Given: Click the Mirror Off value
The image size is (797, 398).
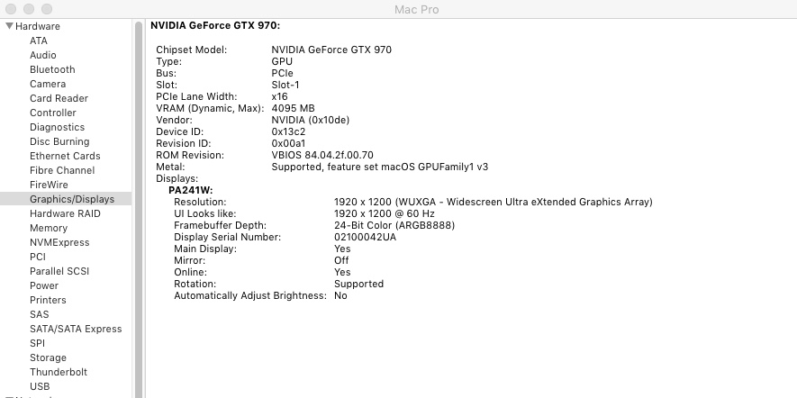Looking at the screenshot, I should 341,260.
